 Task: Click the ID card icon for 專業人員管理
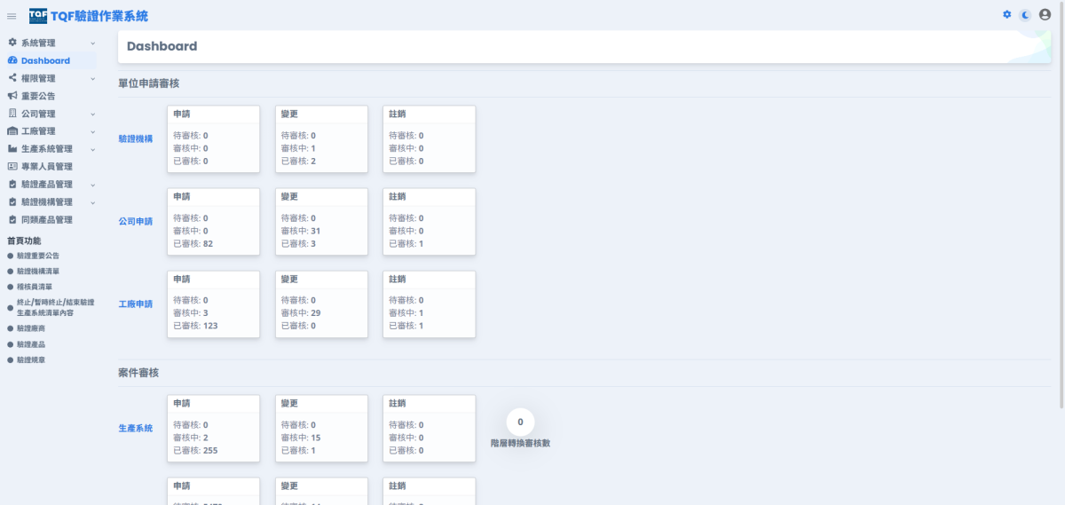[x=12, y=167]
